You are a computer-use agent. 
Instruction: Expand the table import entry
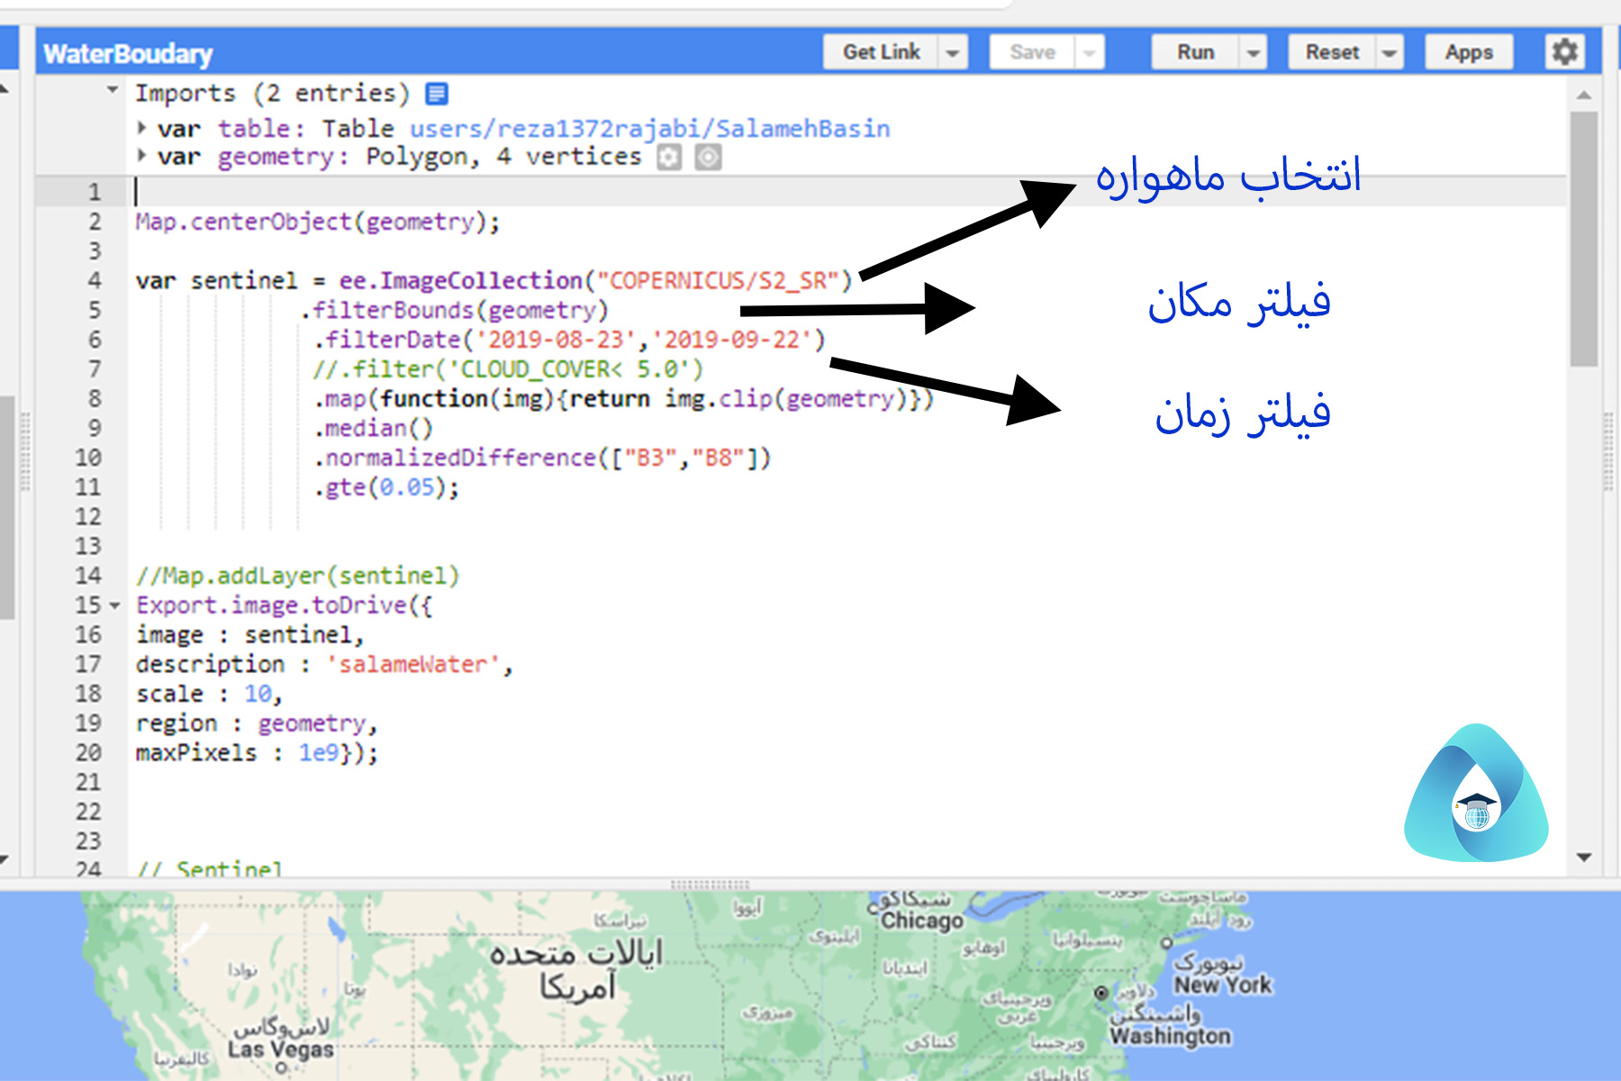pyautogui.click(x=142, y=128)
